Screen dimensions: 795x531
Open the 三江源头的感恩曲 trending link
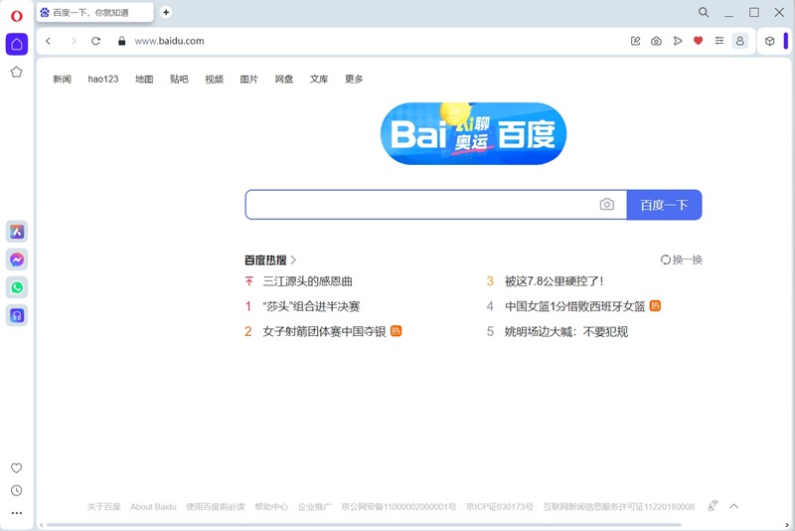307,281
